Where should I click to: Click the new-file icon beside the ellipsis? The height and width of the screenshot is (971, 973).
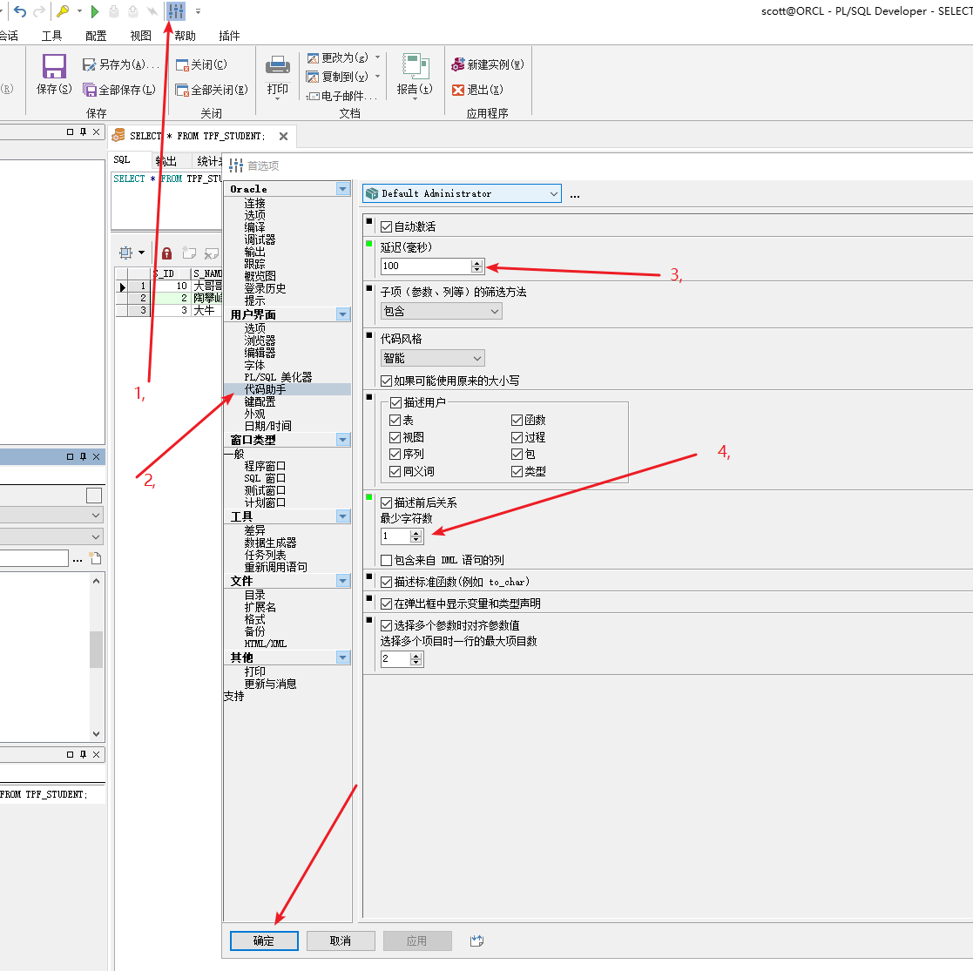tap(95, 558)
